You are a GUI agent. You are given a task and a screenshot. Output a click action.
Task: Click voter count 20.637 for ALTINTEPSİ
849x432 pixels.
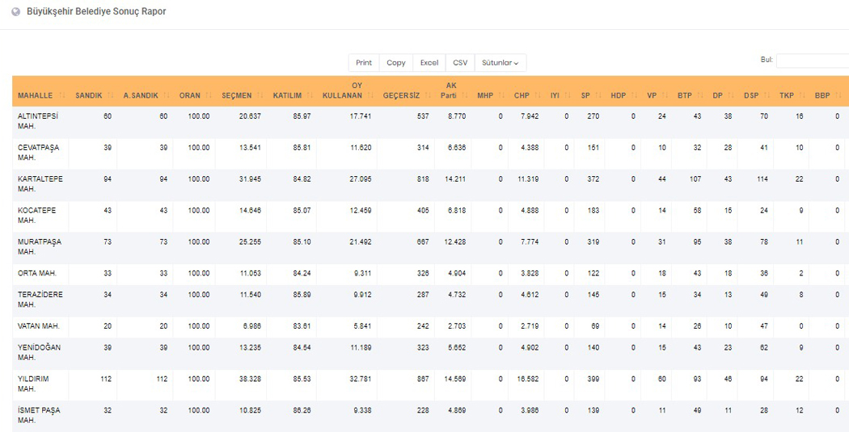(x=250, y=116)
